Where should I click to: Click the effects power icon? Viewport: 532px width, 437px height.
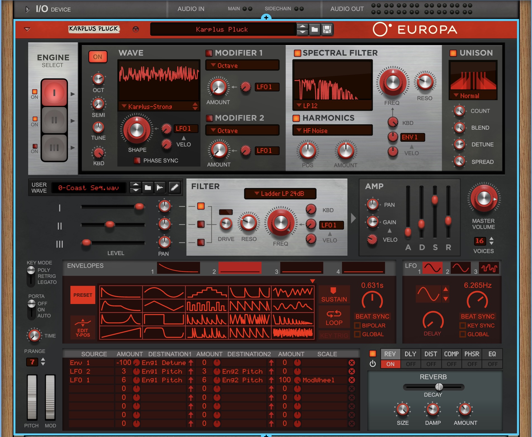[373, 364]
